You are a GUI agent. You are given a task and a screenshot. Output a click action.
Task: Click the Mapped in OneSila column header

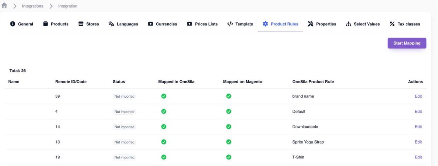(176, 81)
